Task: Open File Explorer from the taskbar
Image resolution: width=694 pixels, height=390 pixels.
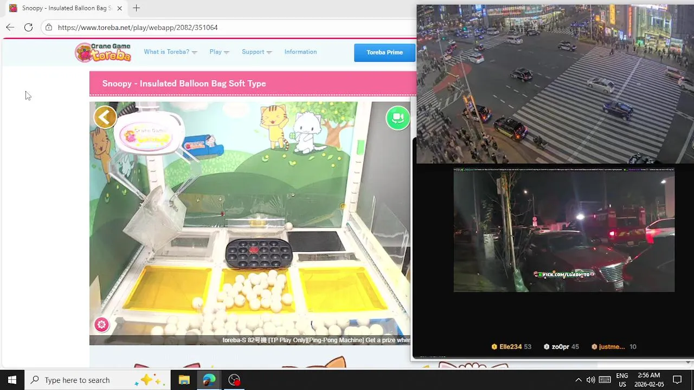Action: pos(184,380)
